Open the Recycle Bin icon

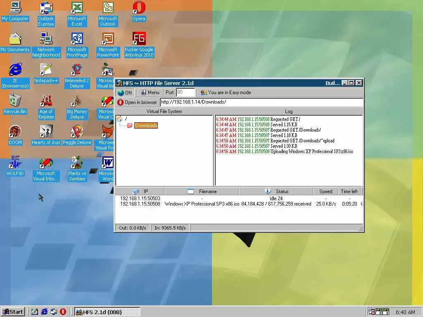pyautogui.click(x=15, y=104)
